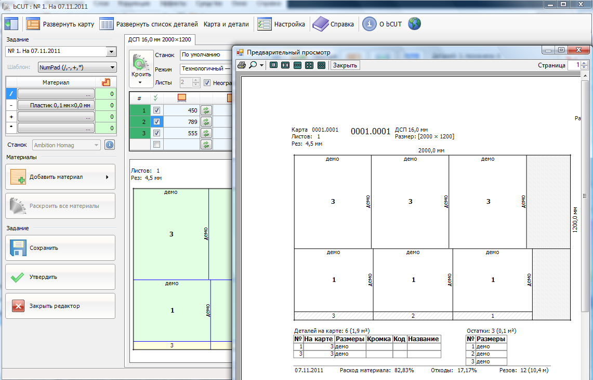
Task: Select four-page layout in preview toolbar
Action: (309, 65)
